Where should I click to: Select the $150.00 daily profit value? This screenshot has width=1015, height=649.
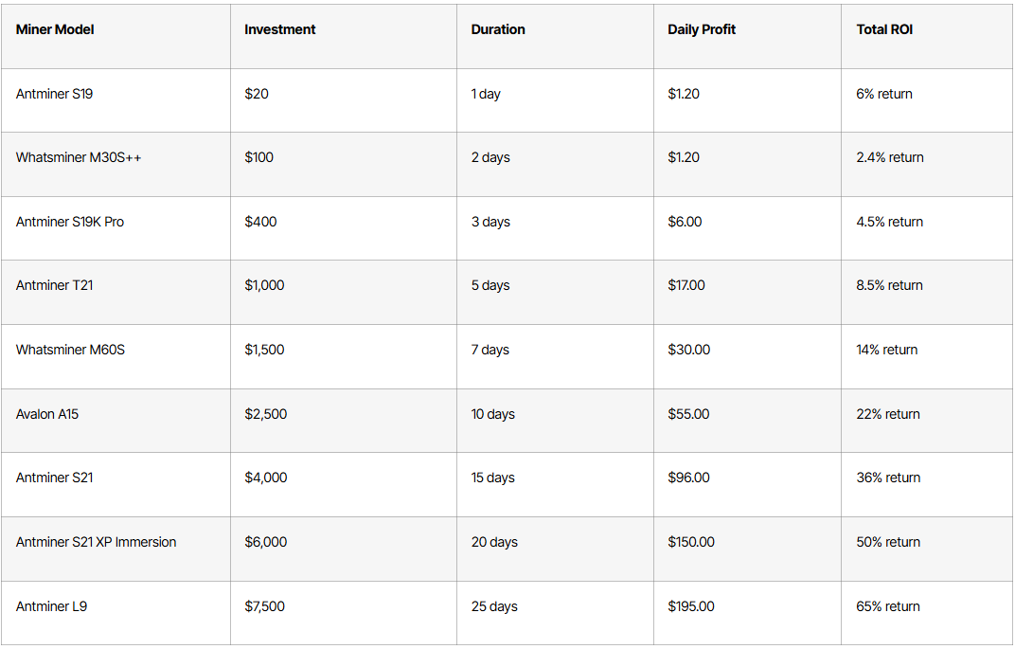click(691, 542)
